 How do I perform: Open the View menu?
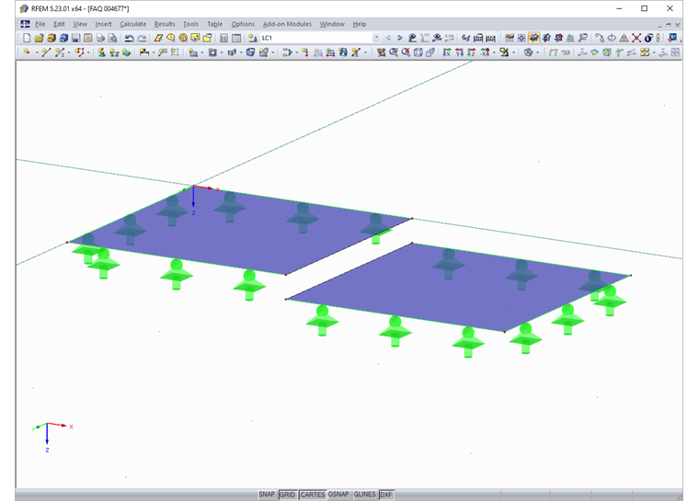point(80,24)
